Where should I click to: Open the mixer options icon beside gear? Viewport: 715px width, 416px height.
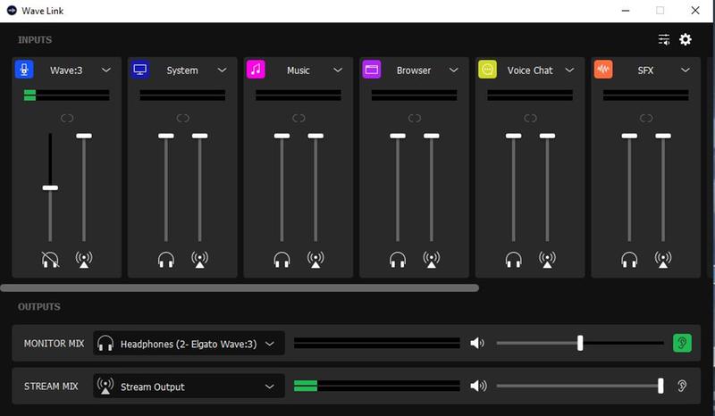click(x=664, y=39)
